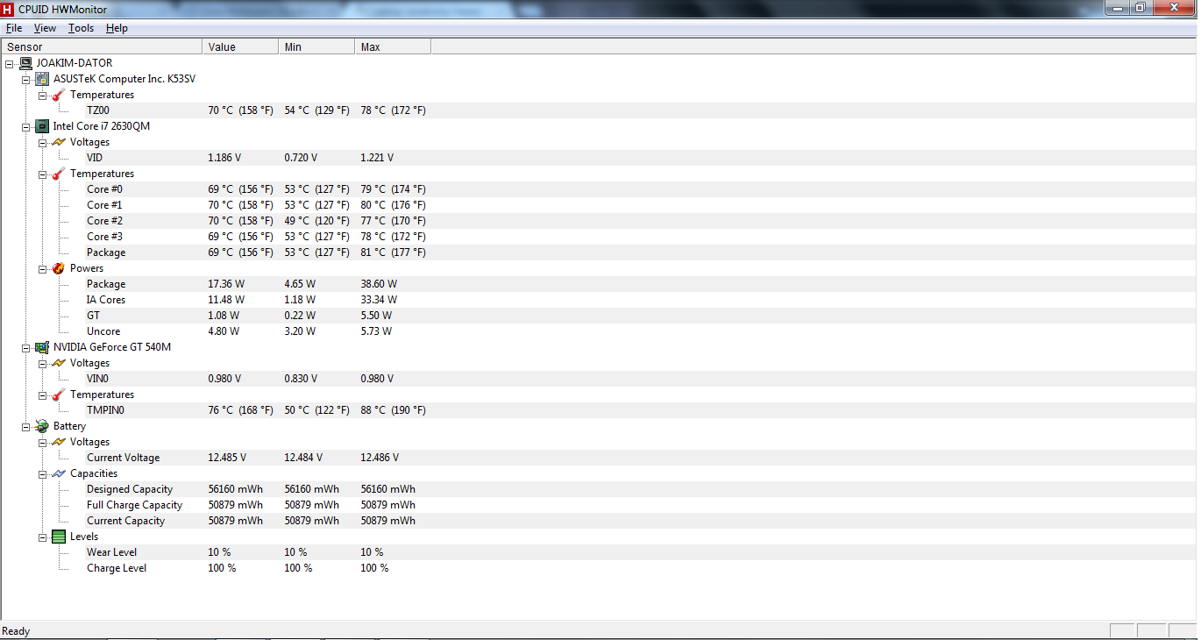
Task: Click the 33.34 W IA Cores max value
Action: tap(379, 300)
